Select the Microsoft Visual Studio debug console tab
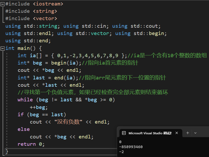The height and width of the screenshot is (157, 209). click(150, 133)
